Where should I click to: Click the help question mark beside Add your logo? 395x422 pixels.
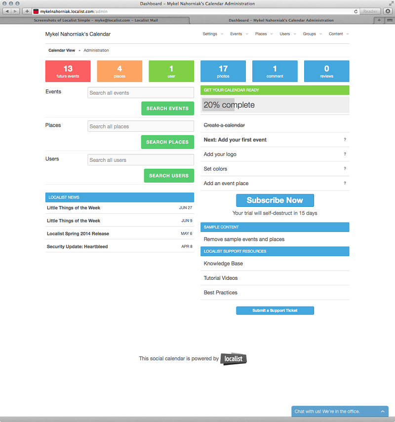coord(345,154)
